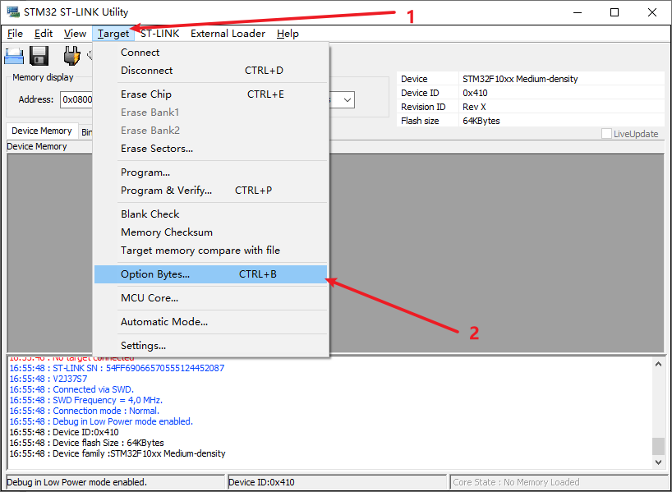Click the V2J37S7 log line
Viewport: 672px width, 492px height.
[48, 379]
